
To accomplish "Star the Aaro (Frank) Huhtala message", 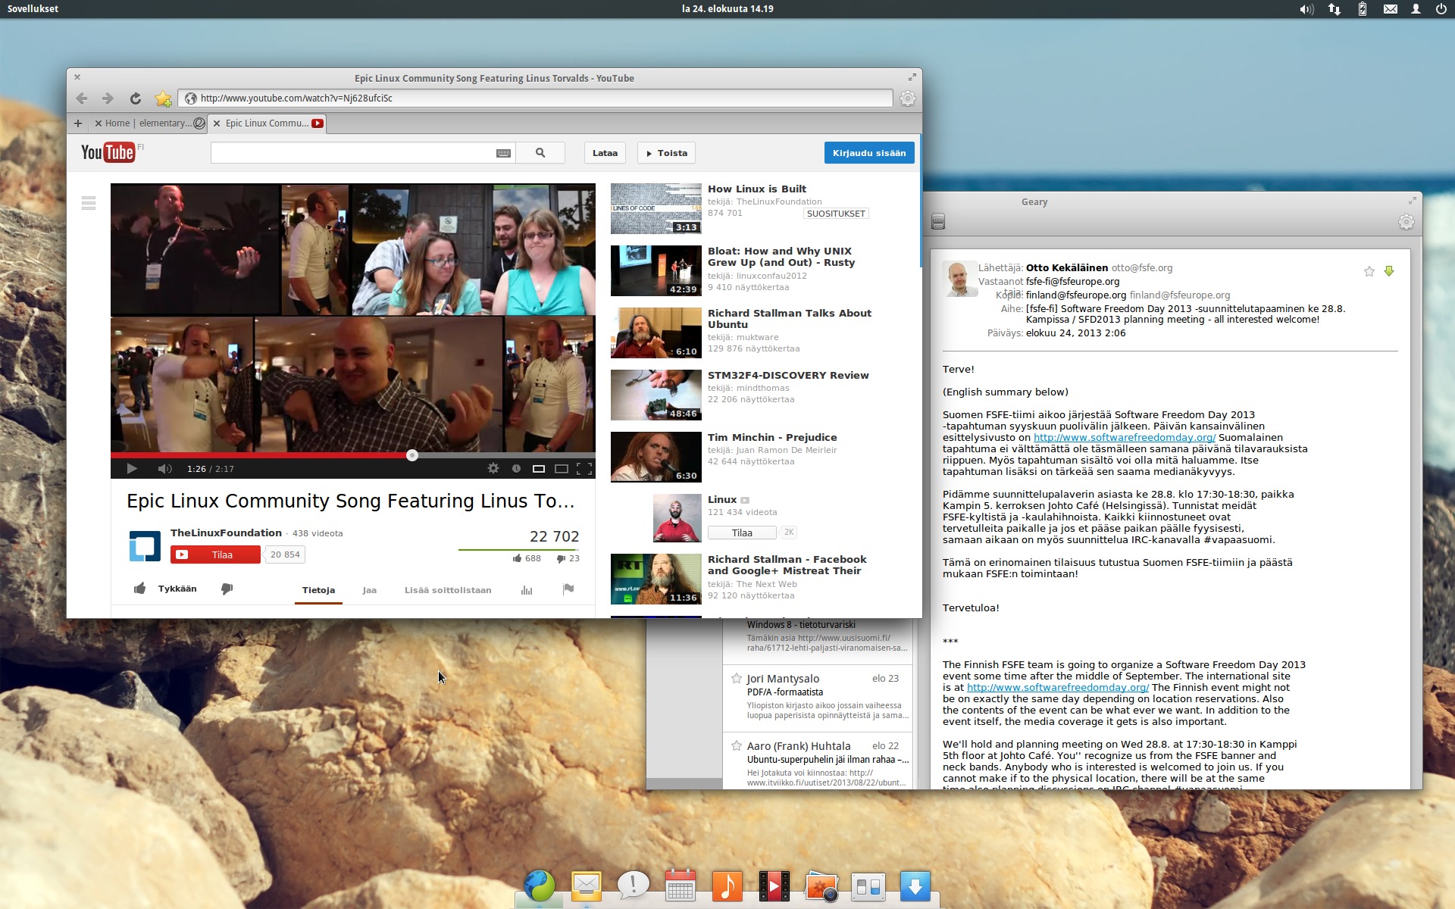I will coord(736,746).
